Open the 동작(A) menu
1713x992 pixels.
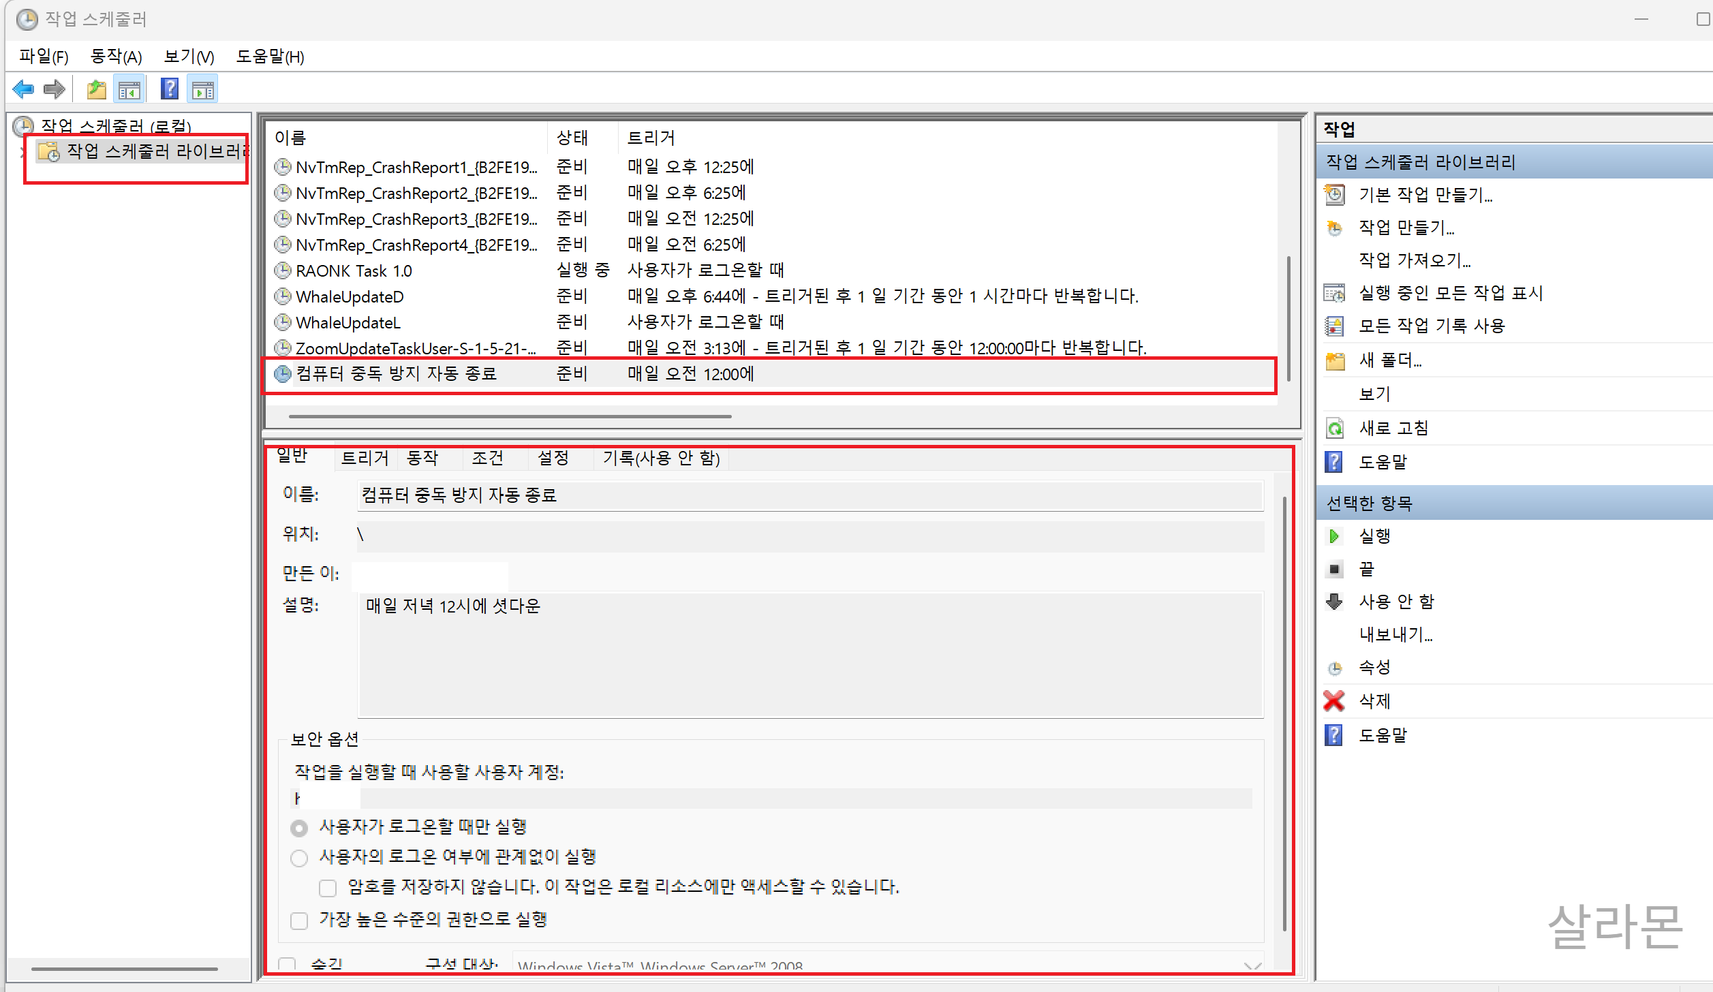coord(116,57)
